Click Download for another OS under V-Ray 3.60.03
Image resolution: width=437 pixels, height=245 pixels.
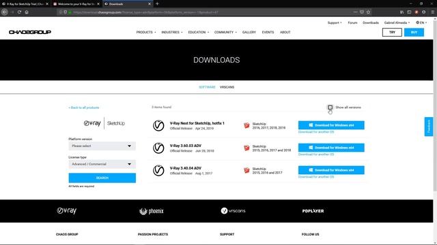click(x=316, y=154)
